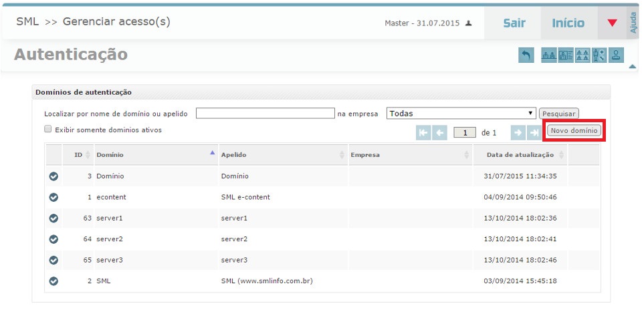
Task: Open the 'Todas' empresa dropdown
Action: click(x=461, y=114)
